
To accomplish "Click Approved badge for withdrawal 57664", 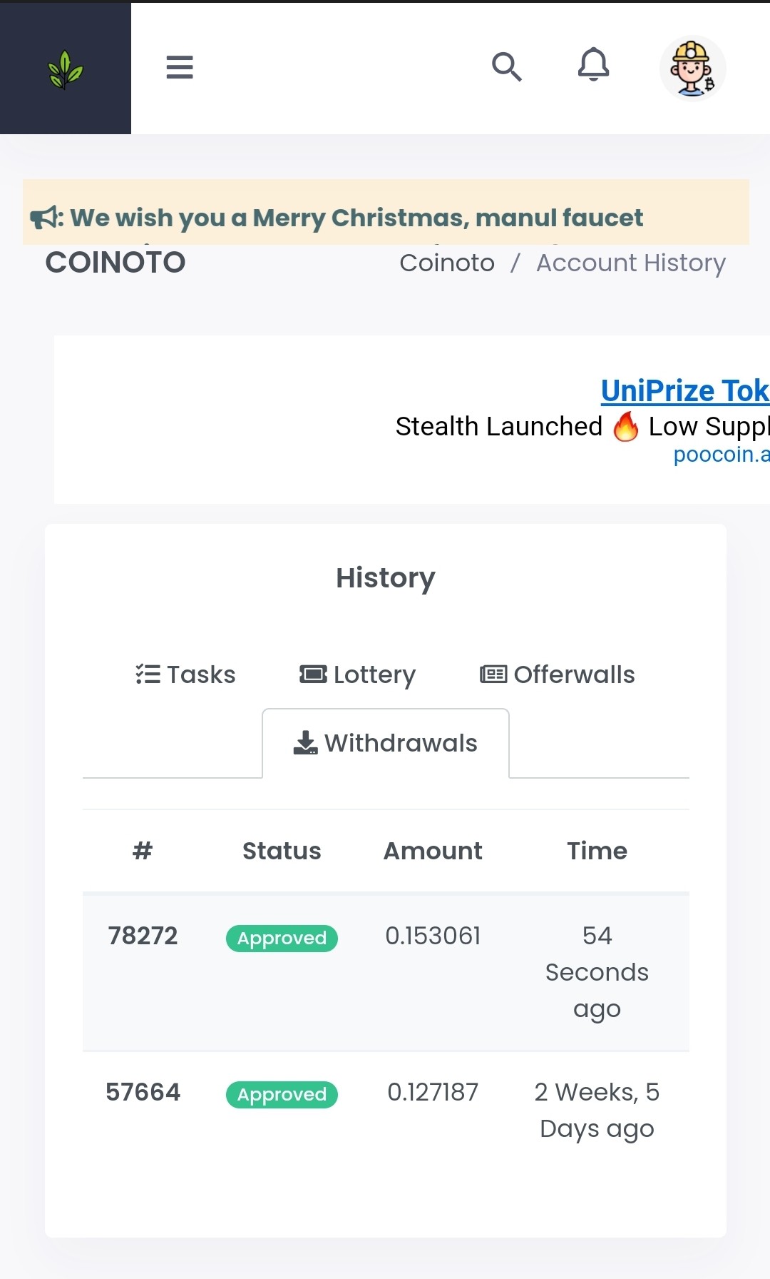I will pyautogui.click(x=282, y=1094).
